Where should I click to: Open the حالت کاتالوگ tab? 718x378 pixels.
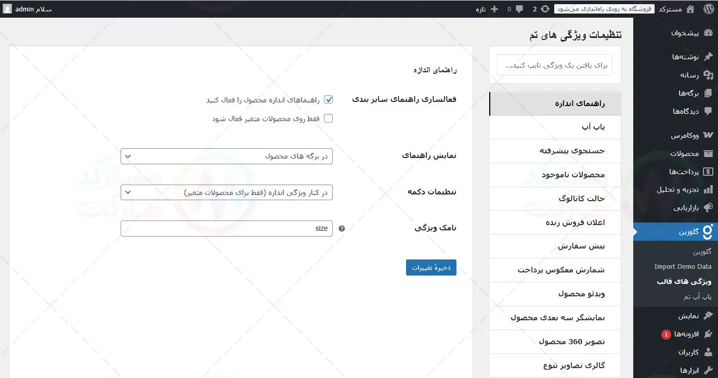[x=555, y=199]
